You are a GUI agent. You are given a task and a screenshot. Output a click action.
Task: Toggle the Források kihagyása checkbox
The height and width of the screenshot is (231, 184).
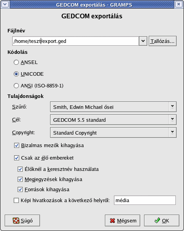click(x=20, y=189)
